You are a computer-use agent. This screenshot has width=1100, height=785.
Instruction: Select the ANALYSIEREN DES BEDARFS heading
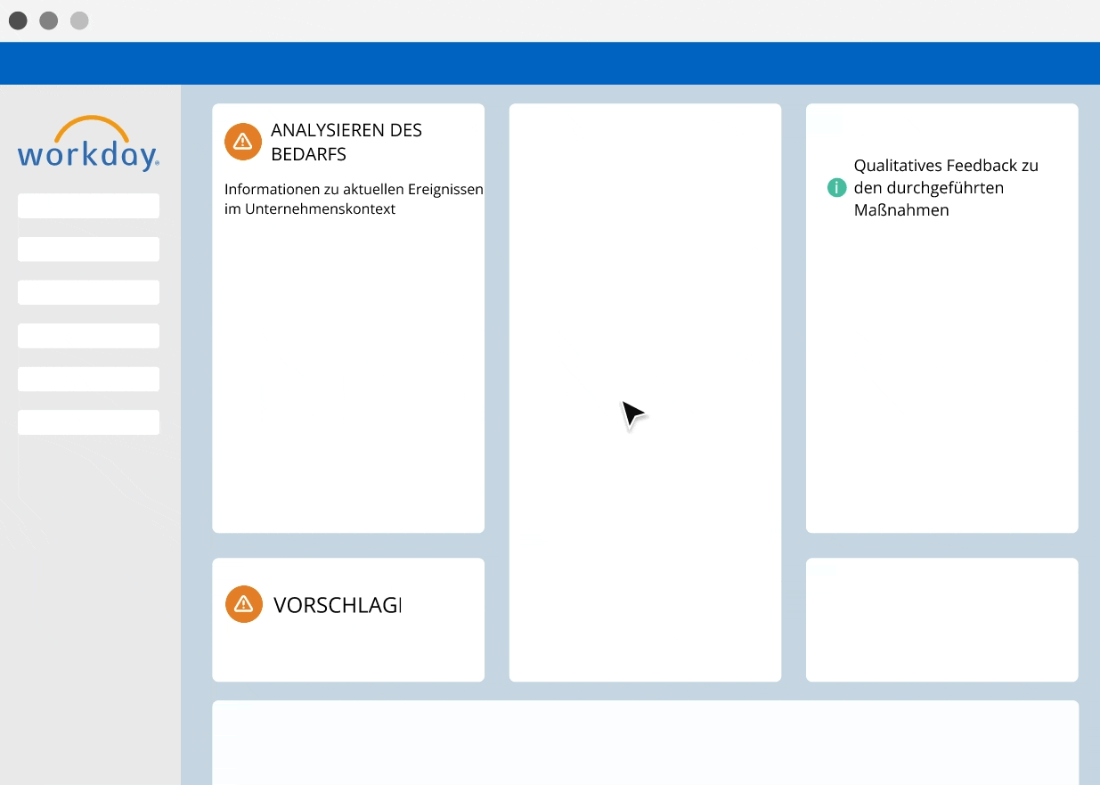click(x=346, y=142)
